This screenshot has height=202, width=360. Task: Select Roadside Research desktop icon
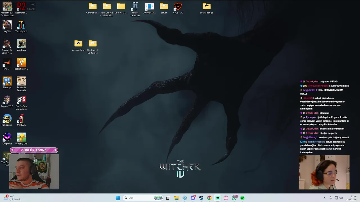(x=21, y=84)
